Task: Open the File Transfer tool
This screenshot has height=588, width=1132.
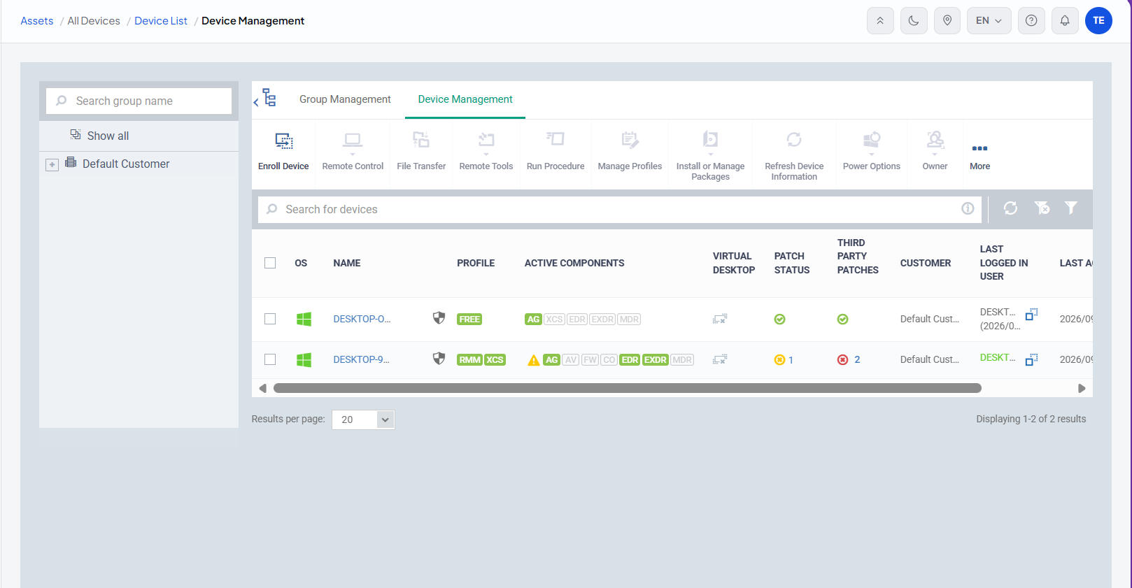Action: [421, 152]
